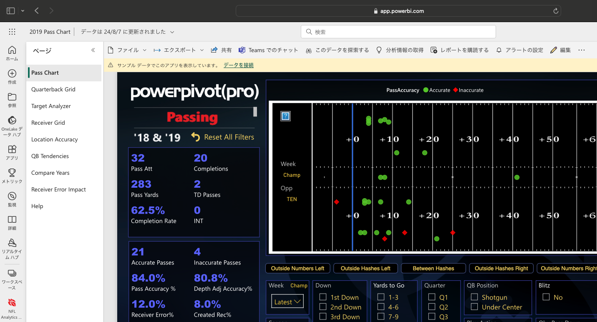Click the Connect your data (データを接続) link
This screenshot has width=597, height=322.
pyautogui.click(x=239, y=65)
